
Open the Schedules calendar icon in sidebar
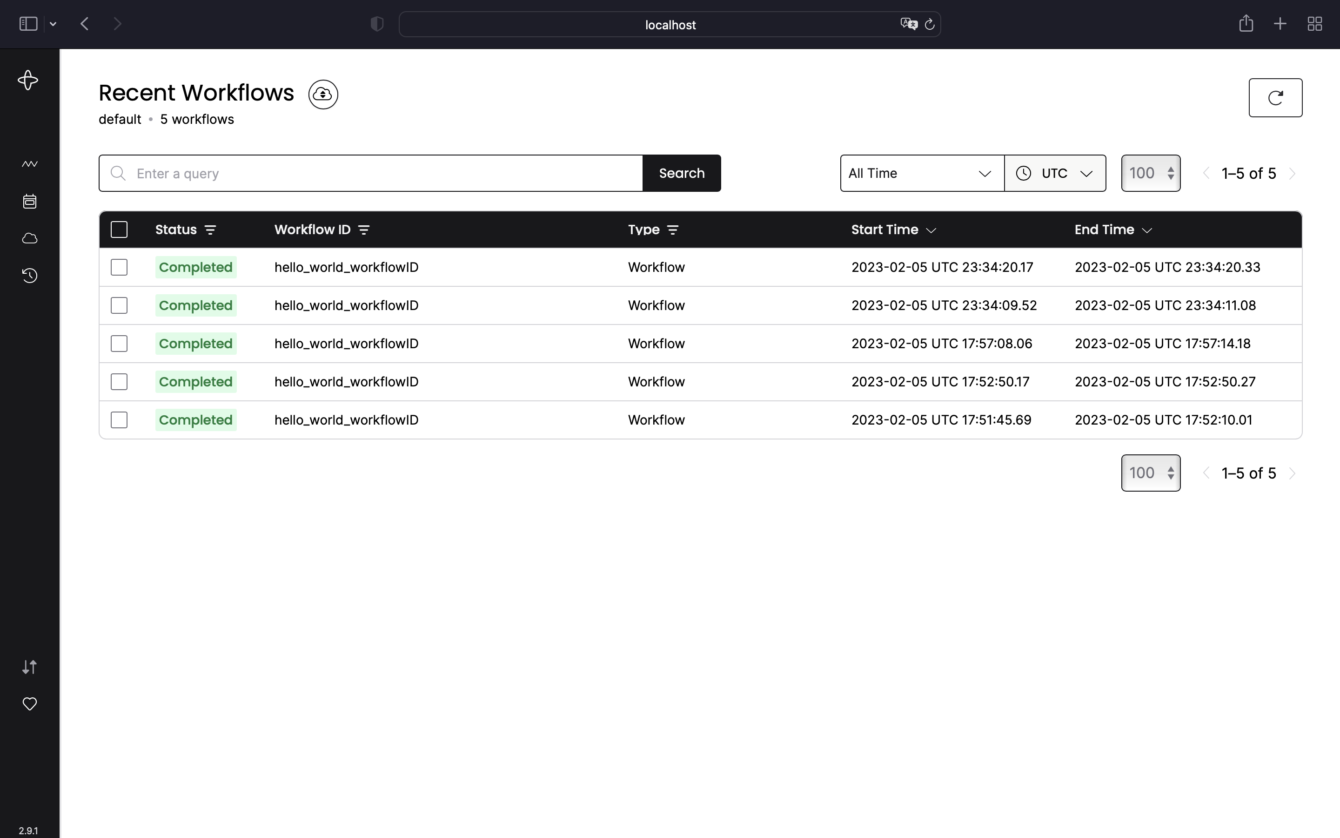coord(29,201)
